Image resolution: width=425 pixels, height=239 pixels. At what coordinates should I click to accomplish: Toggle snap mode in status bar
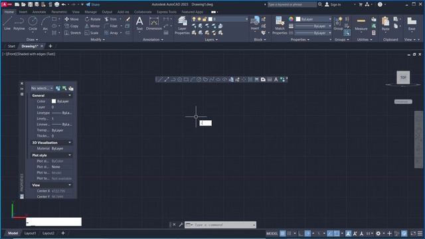290,233
